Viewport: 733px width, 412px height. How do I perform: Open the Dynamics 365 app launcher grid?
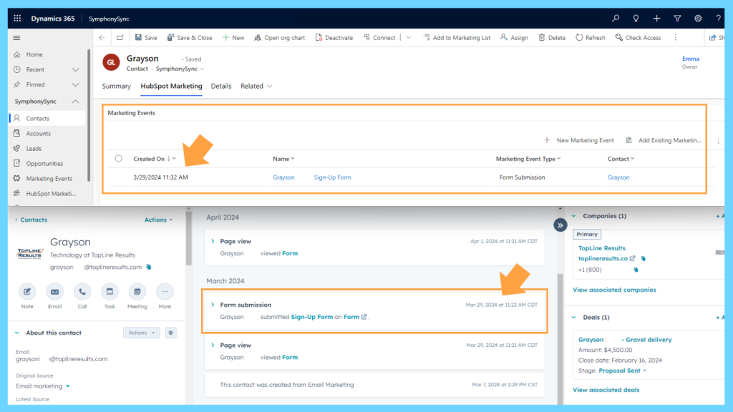tap(17, 18)
